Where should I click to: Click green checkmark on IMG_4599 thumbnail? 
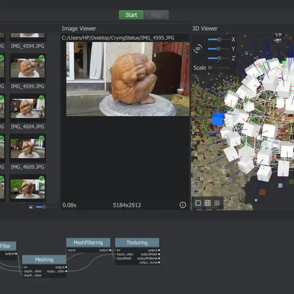pos(42,58)
